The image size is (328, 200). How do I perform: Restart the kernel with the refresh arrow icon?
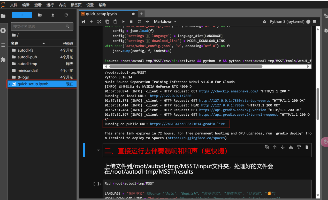139,22
